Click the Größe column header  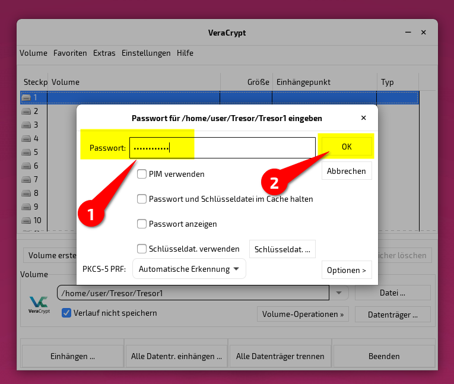click(x=246, y=82)
